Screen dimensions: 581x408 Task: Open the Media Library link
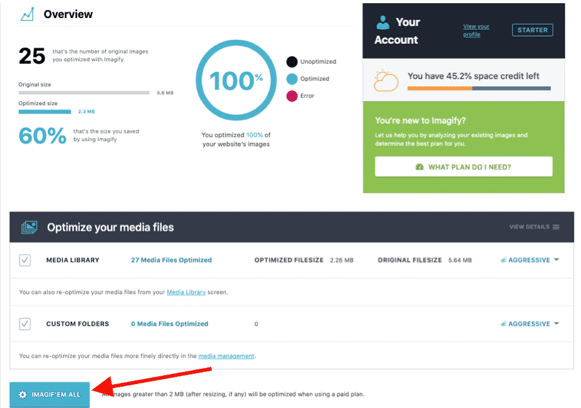(186, 292)
